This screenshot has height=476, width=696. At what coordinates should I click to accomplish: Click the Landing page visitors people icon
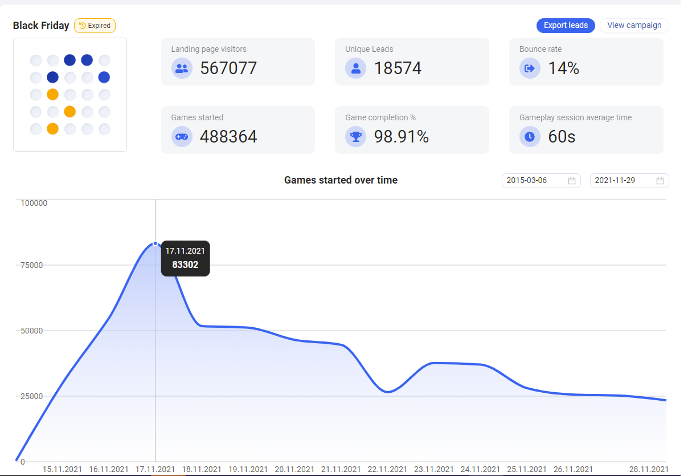click(x=182, y=68)
